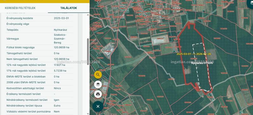The height and width of the screenshot is (115, 253).
Task: Switch to Keresési feltételek tab
Action: pyautogui.click(x=20, y=8)
